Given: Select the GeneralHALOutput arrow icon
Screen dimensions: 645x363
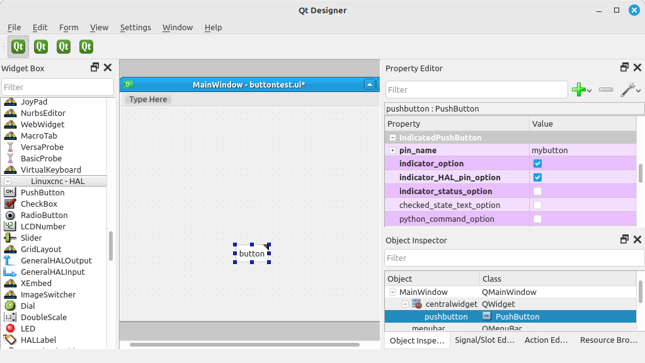Looking at the screenshot, I should tap(10, 260).
